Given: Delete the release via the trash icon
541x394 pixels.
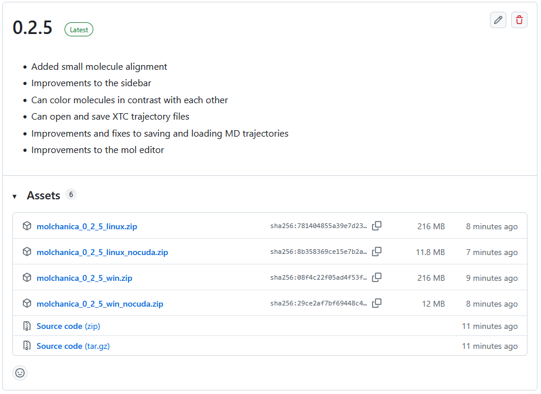Looking at the screenshot, I should click(519, 19).
